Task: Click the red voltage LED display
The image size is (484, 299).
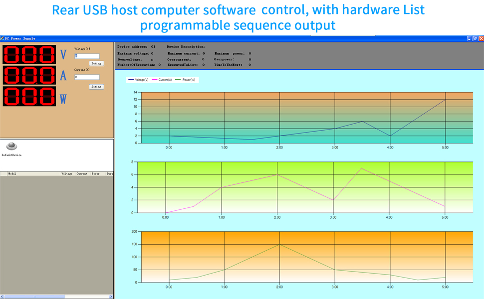Action: point(29,54)
